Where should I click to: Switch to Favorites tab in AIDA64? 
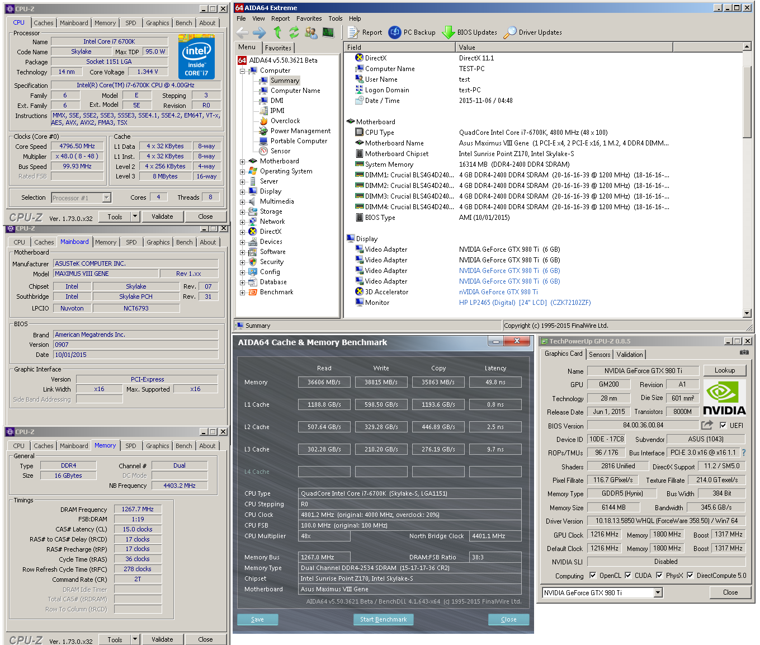(x=278, y=48)
